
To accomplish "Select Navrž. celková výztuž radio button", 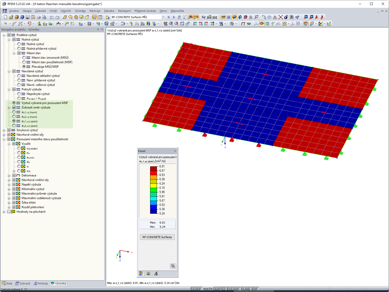I will [19, 85].
